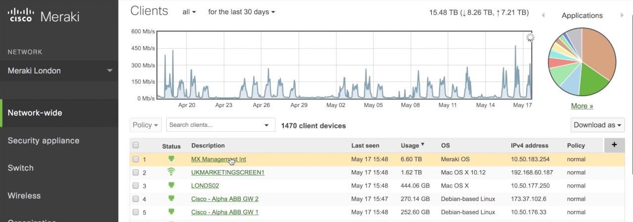
Task: Sort by the Policy column header
Action: click(576, 146)
